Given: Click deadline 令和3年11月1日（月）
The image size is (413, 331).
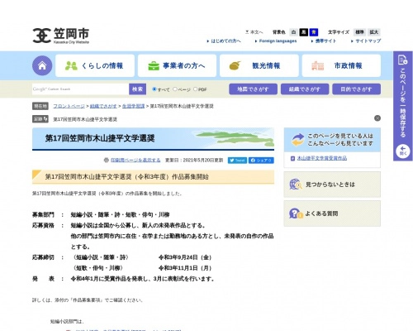Looking at the screenshot, I should (185, 268).
